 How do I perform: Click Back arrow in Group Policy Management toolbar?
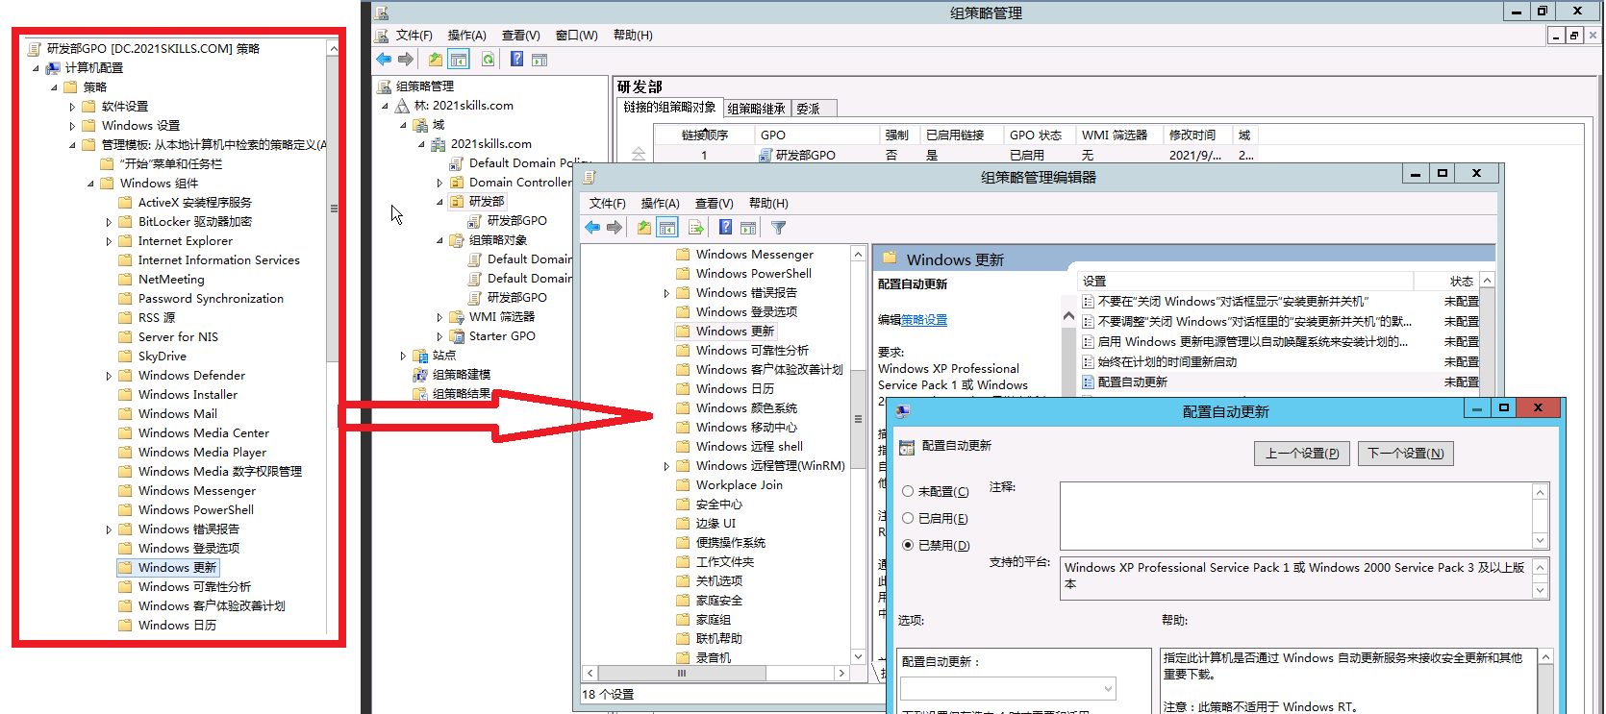point(384,60)
